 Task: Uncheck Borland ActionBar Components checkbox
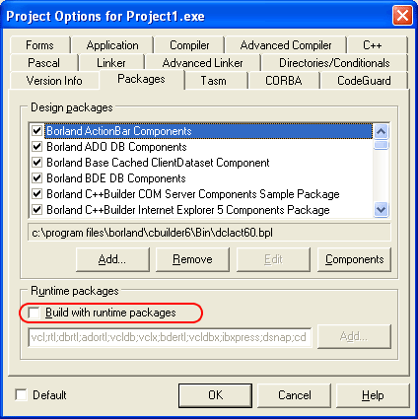(x=36, y=131)
